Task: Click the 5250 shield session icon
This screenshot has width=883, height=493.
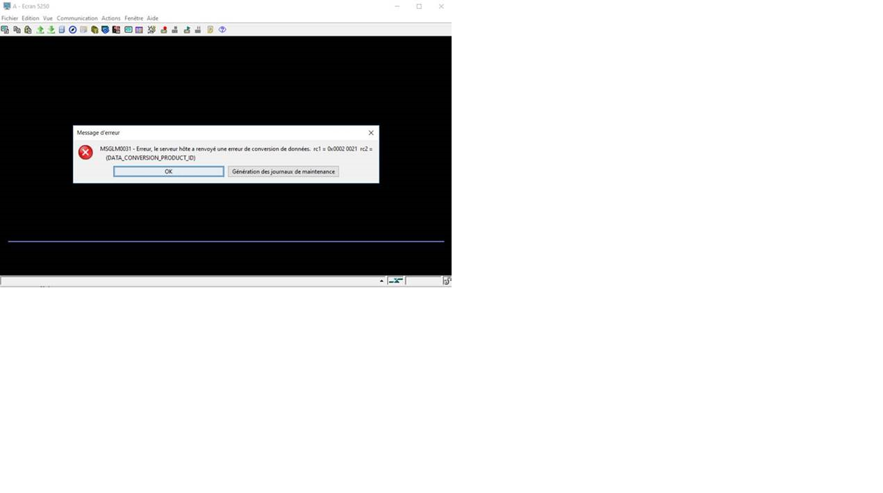Action: (105, 29)
